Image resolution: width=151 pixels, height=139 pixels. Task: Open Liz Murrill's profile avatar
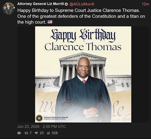coord(9,8)
